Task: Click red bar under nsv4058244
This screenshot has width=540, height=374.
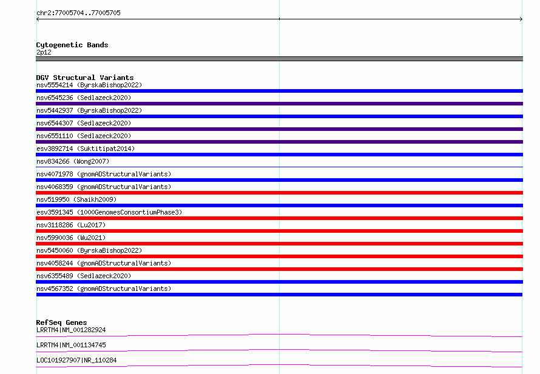Action: tap(279, 269)
